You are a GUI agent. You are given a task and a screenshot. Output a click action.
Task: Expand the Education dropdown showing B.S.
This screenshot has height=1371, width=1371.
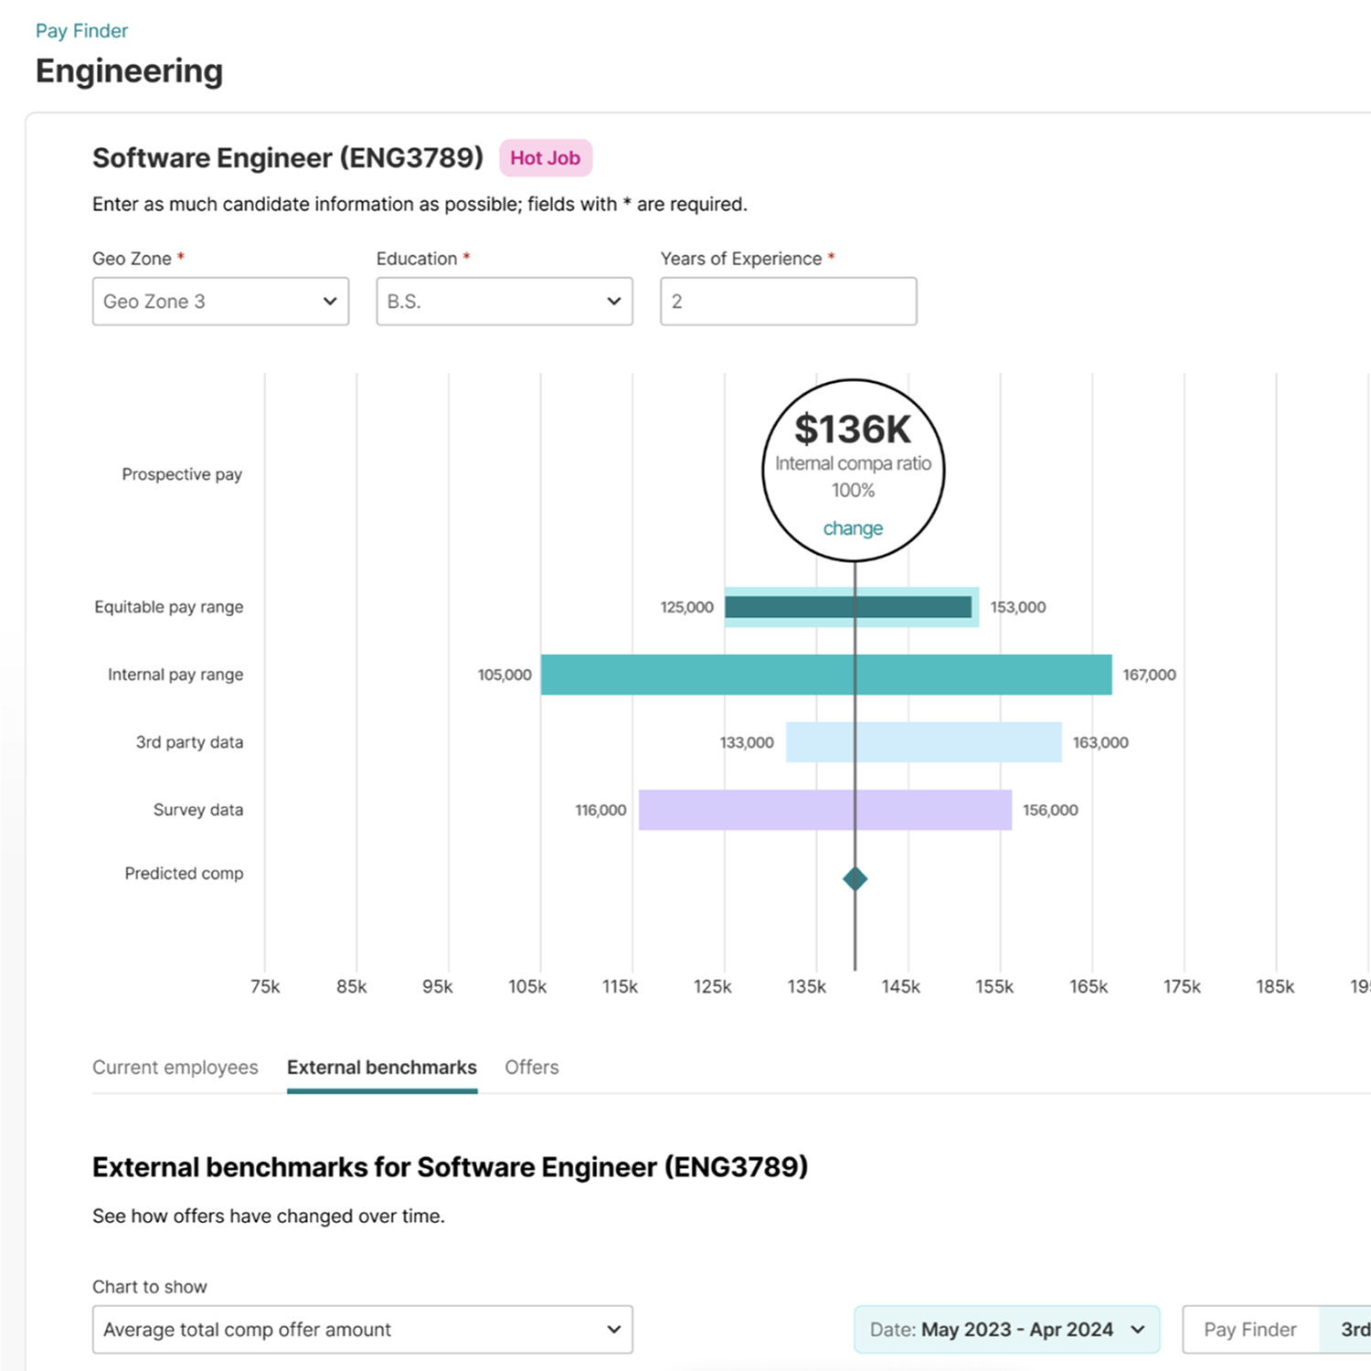coord(504,302)
